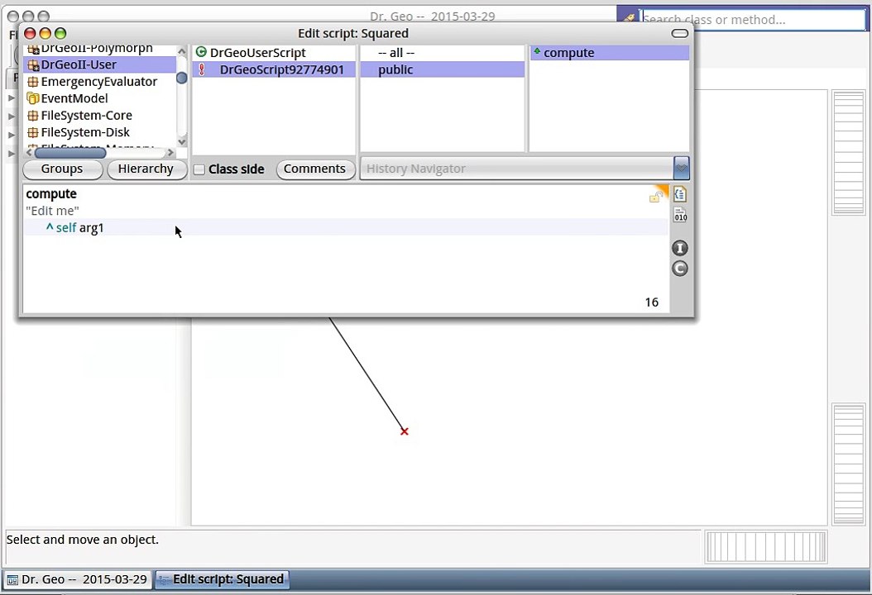Viewport: 872px width, 595px height.
Task: Click the Hierarchy button
Action: 146,169
